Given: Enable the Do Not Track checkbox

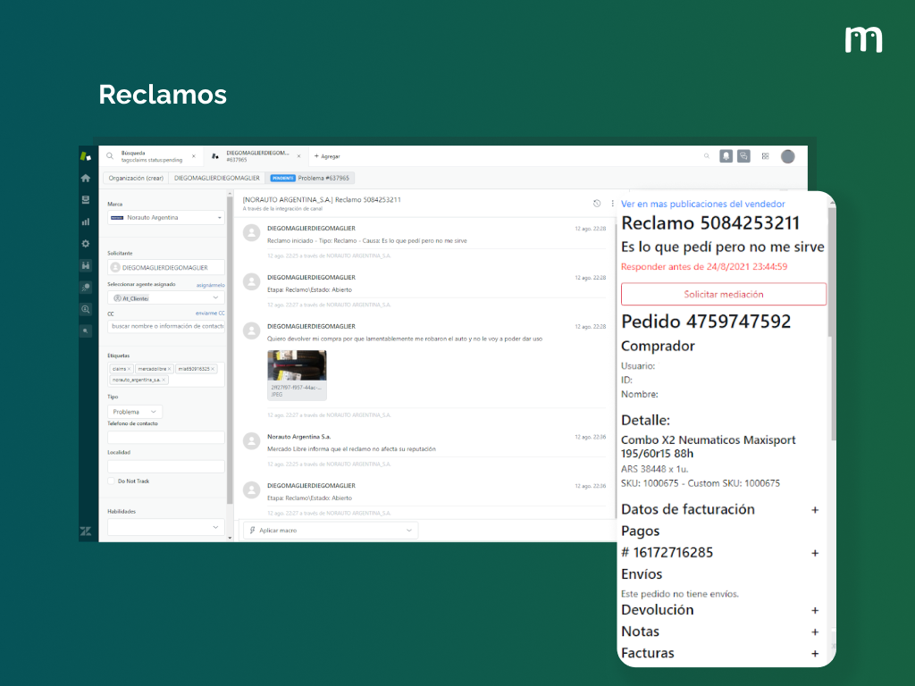Looking at the screenshot, I should pyautogui.click(x=111, y=481).
